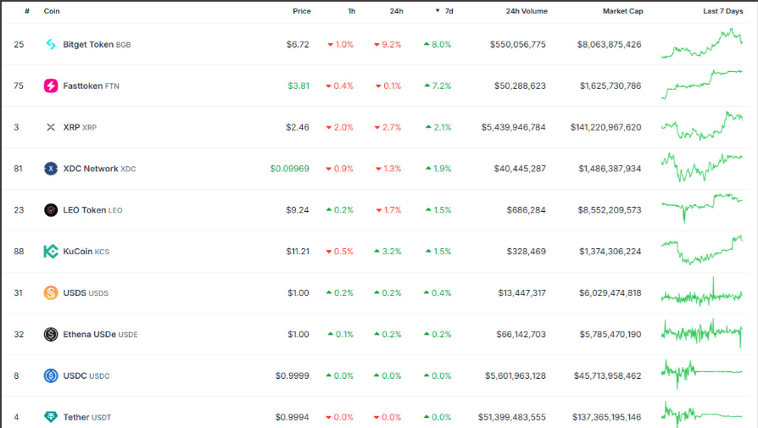
Task: View Fasttoken 7-day sparkline chart
Action: 702,85
